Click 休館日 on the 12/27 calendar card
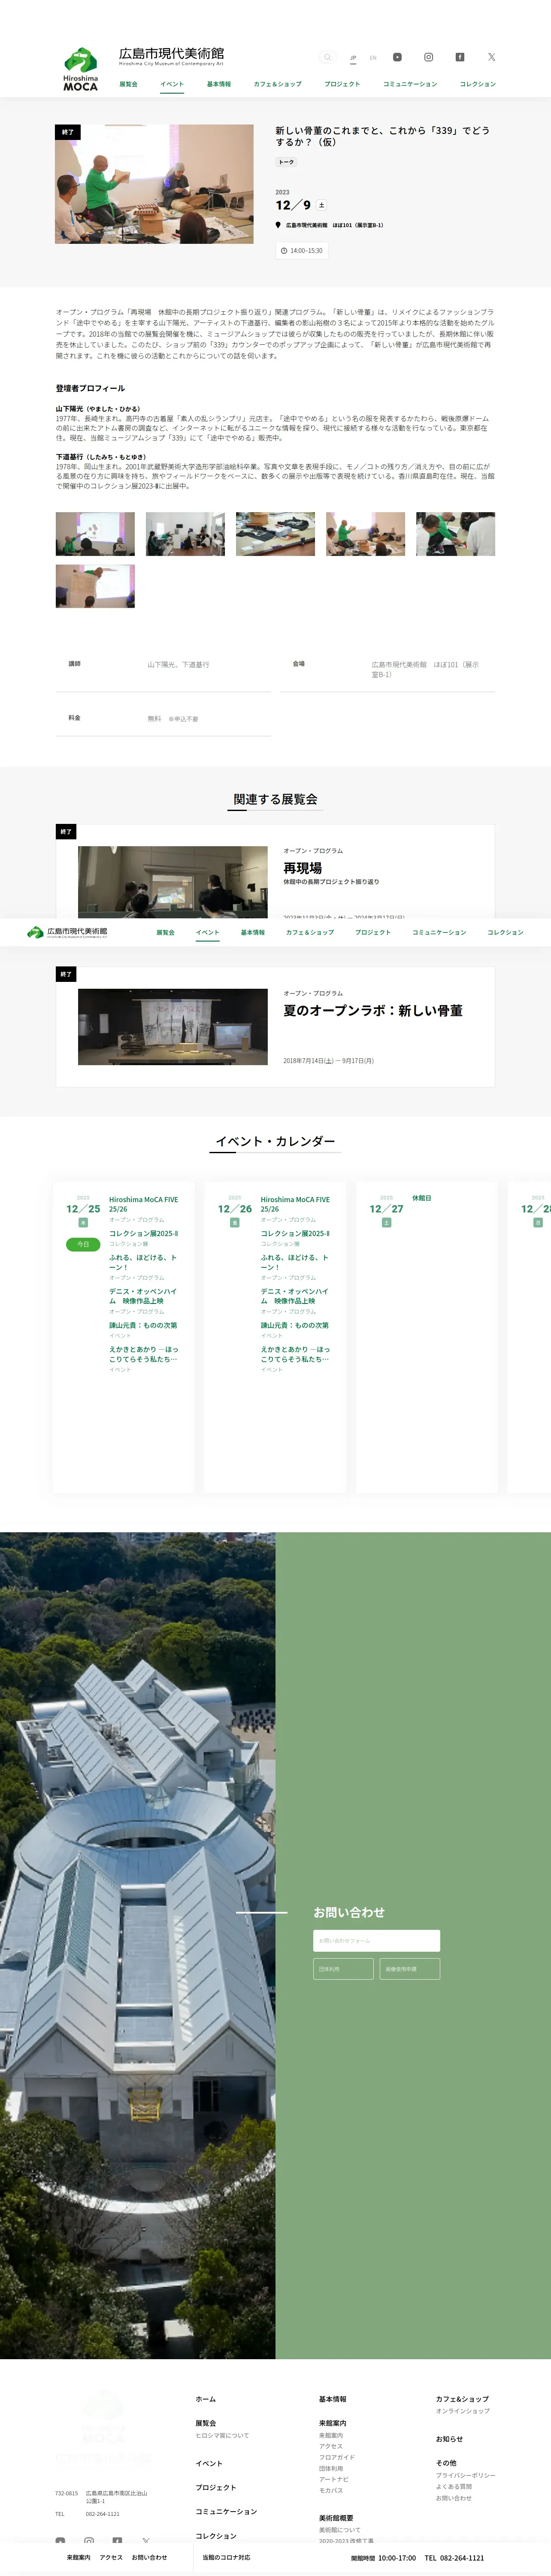 click(422, 1197)
